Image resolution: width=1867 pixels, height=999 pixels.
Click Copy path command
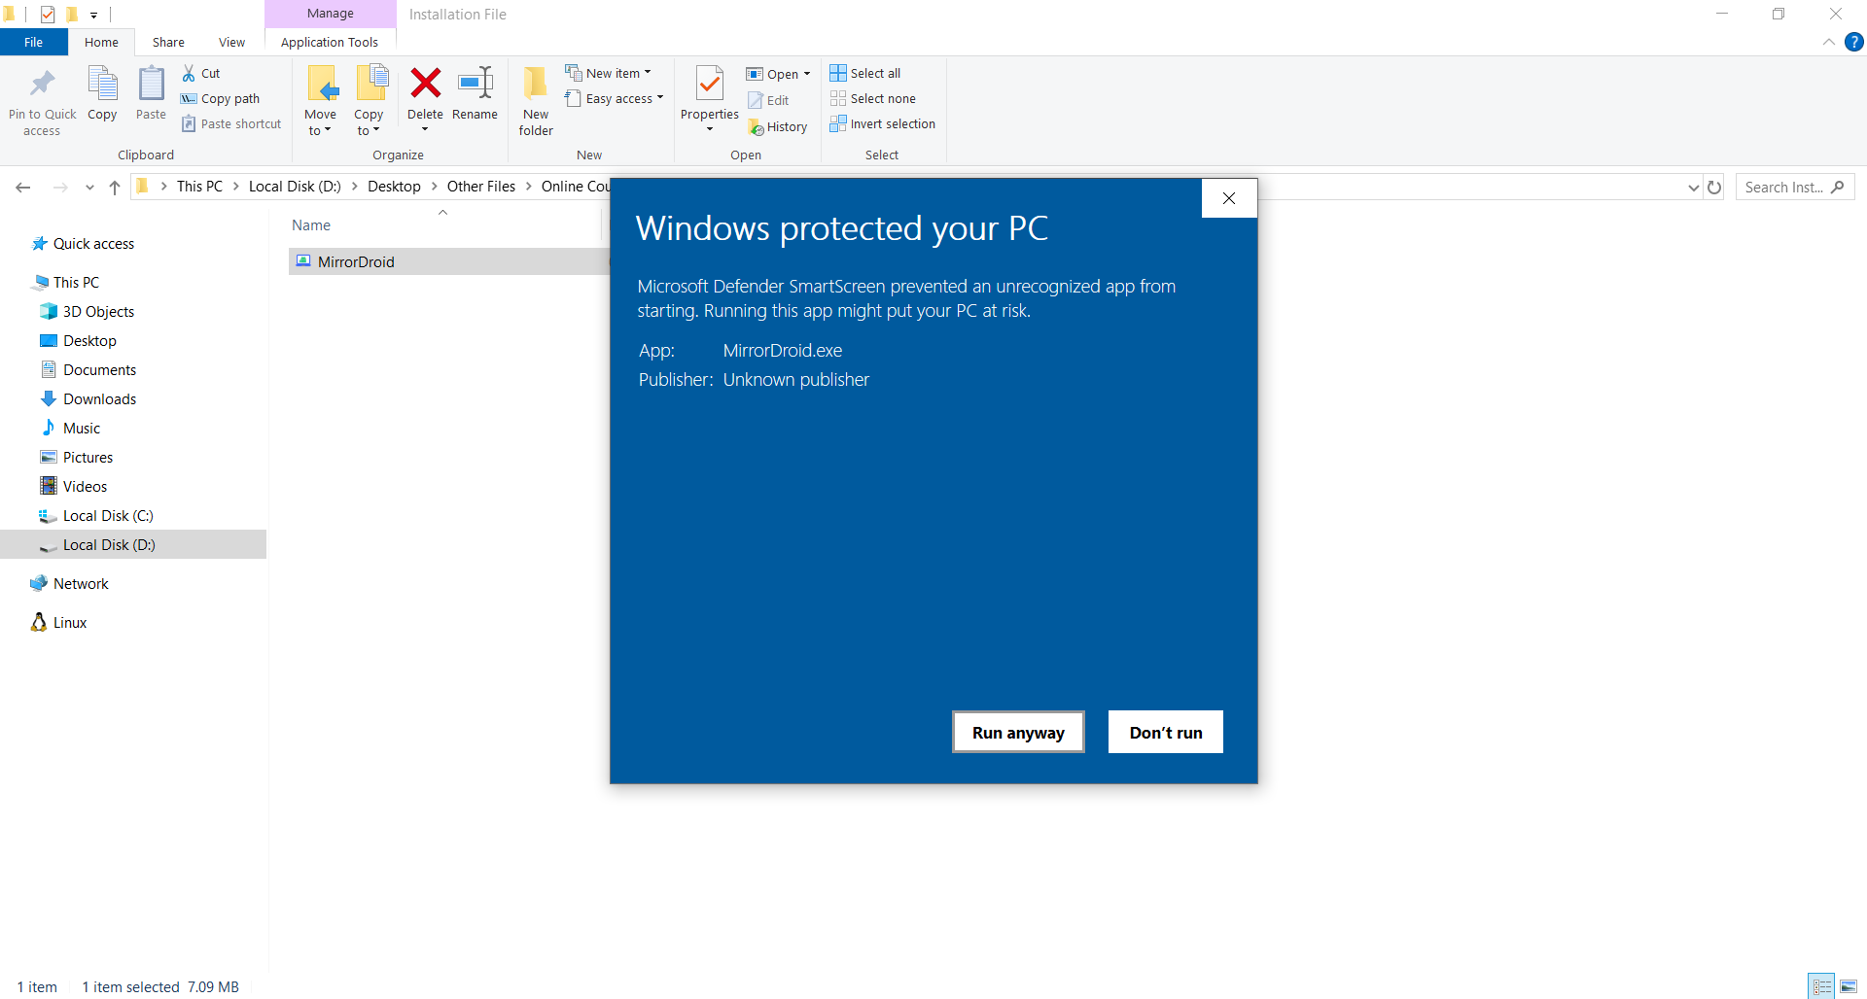pos(221,98)
